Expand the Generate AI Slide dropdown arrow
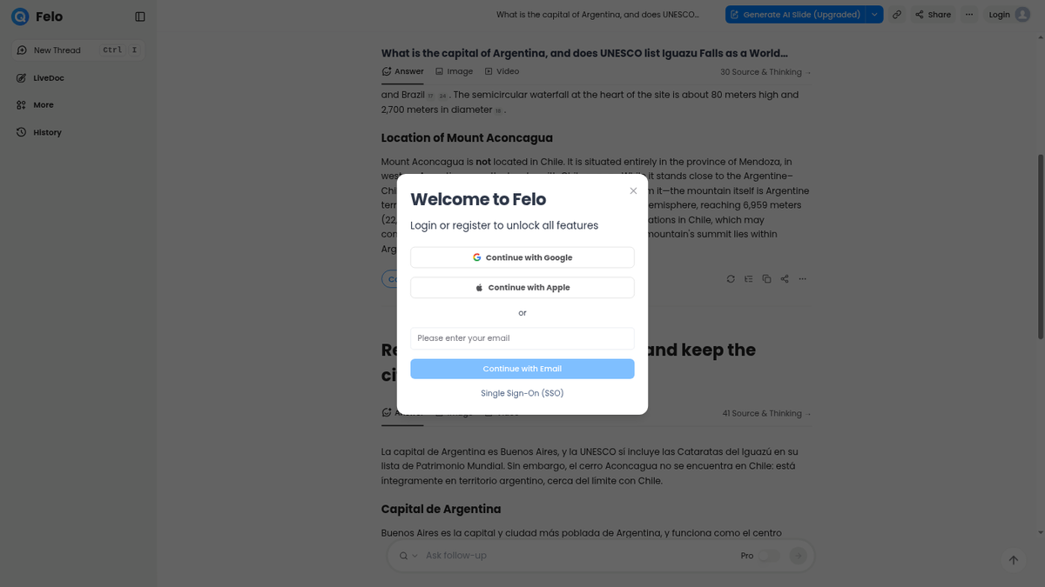Screen dimensions: 1045x587 (x=874, y=15)
